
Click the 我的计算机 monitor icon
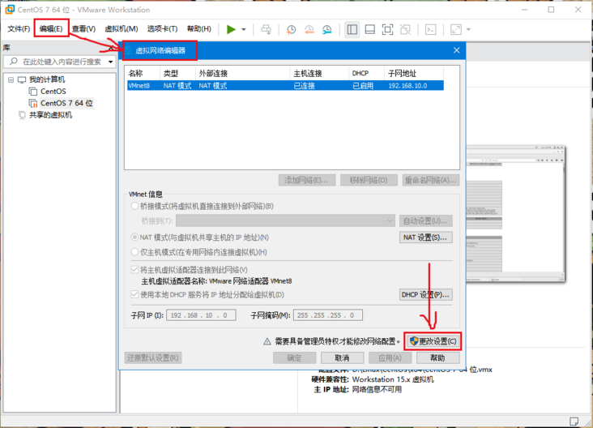[22, 80]
